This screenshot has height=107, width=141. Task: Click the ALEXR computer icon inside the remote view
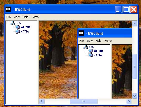91,51
